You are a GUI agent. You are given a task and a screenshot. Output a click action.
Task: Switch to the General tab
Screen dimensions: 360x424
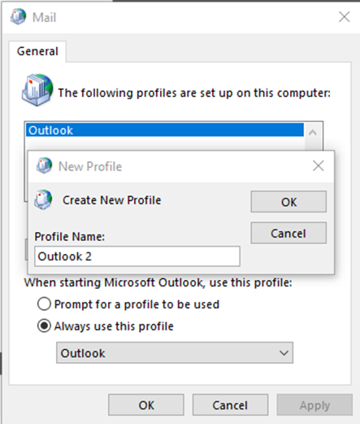[37, 51]
